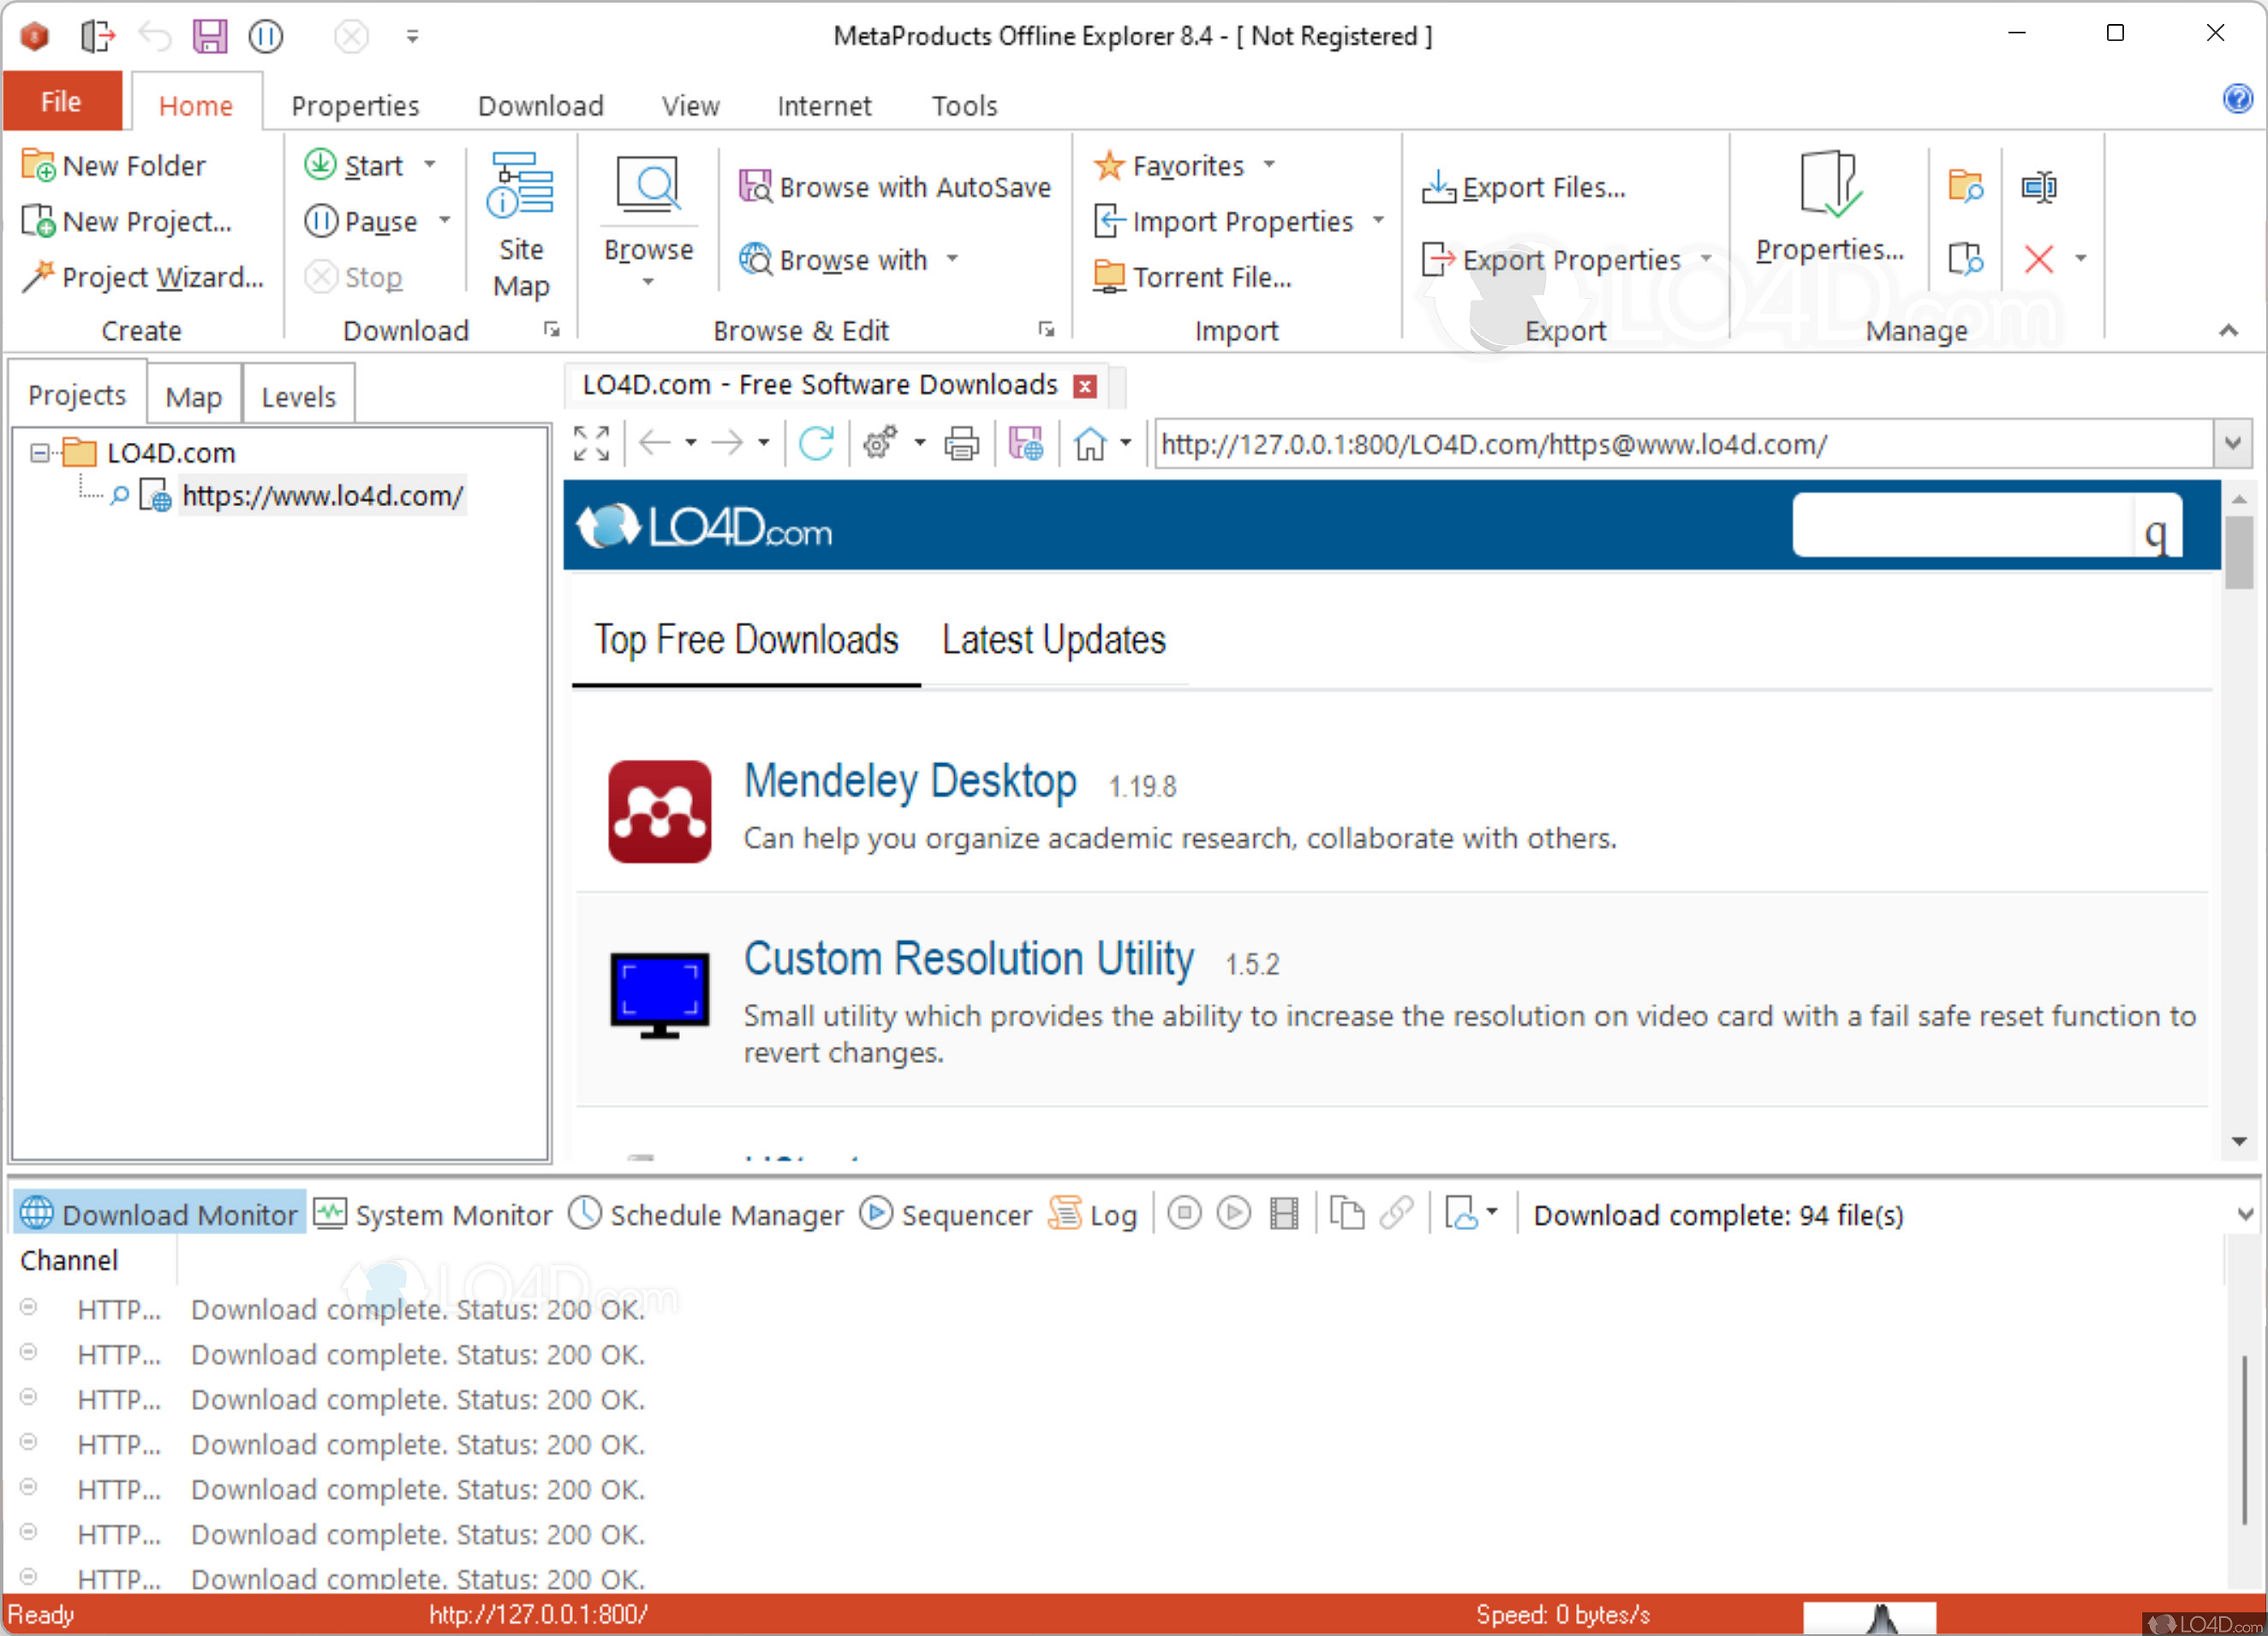
Task: Click the Torrent File import icon
Action: coord(1108,276)
